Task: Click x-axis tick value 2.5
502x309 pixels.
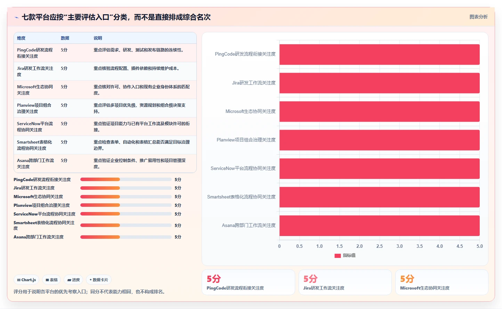Action: click(380, 246)
